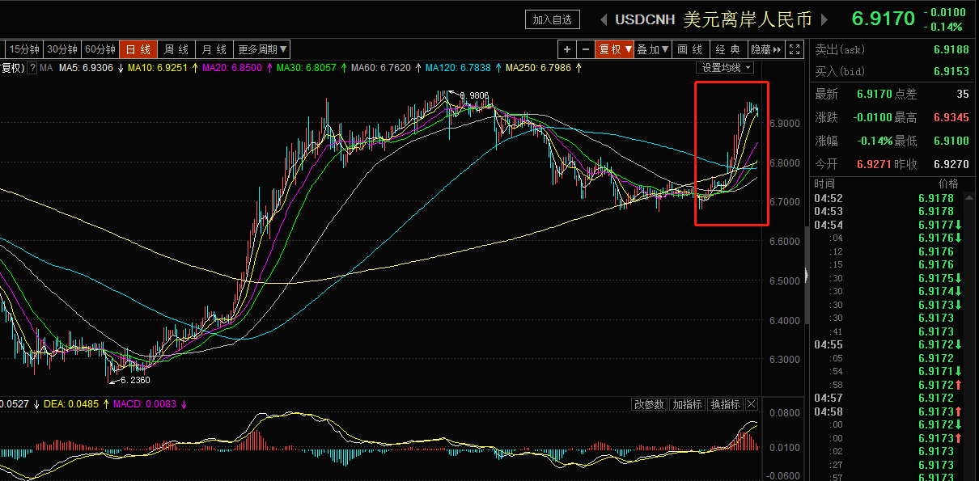
Task: Open the 复权 dropdown
Action: click(x=615, y=49)
